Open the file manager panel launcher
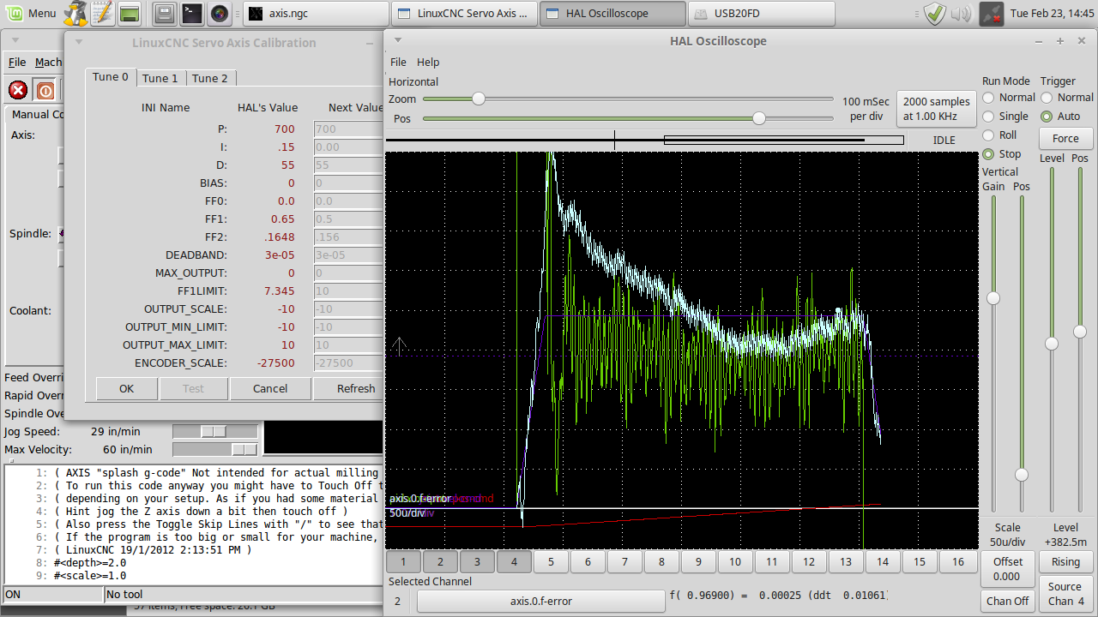 [166, 13]
